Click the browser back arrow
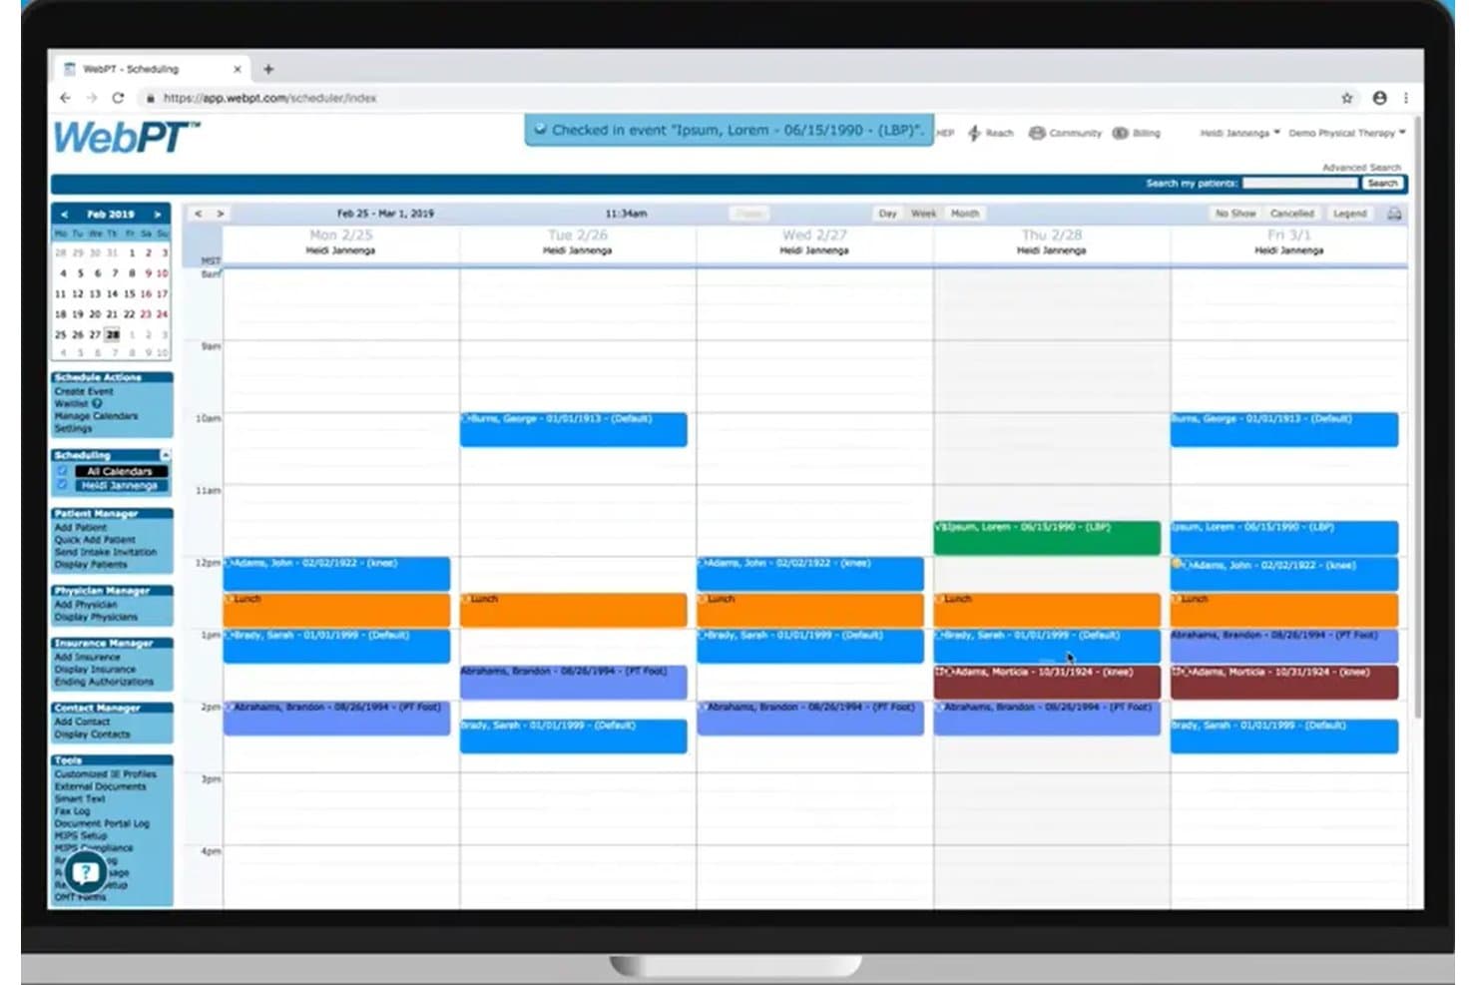The width and height of the screenshot is (1477, 985). click(65, 98)
